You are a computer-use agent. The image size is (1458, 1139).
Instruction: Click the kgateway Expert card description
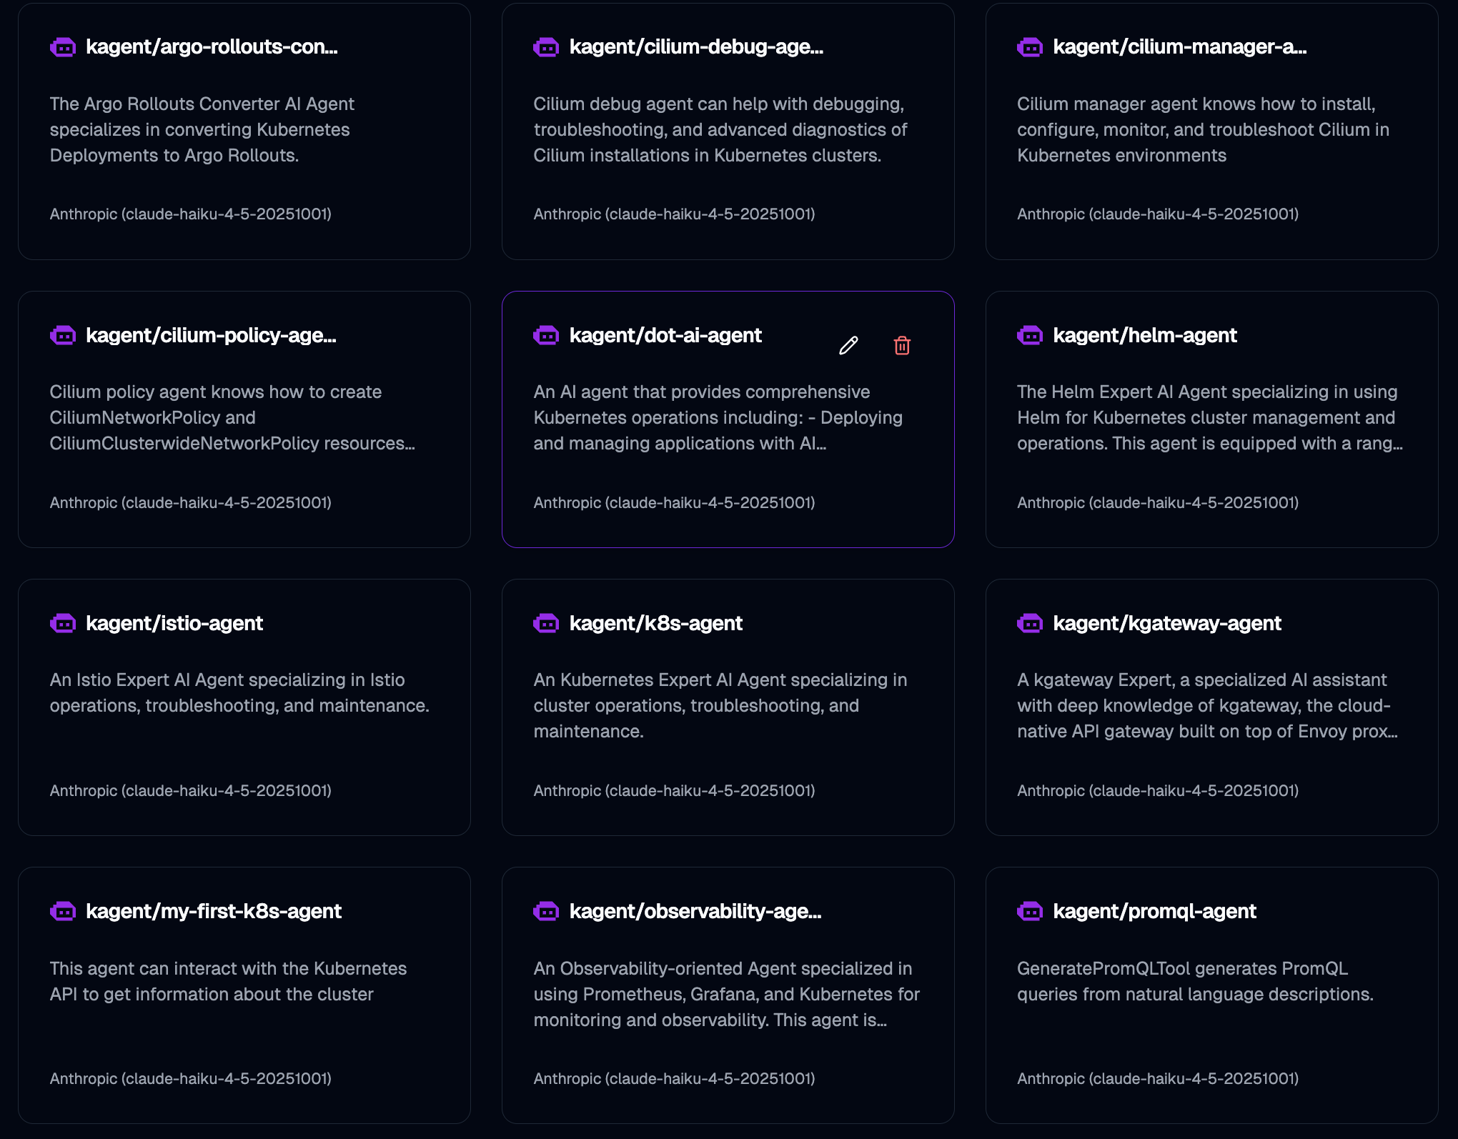[1207, 705]
